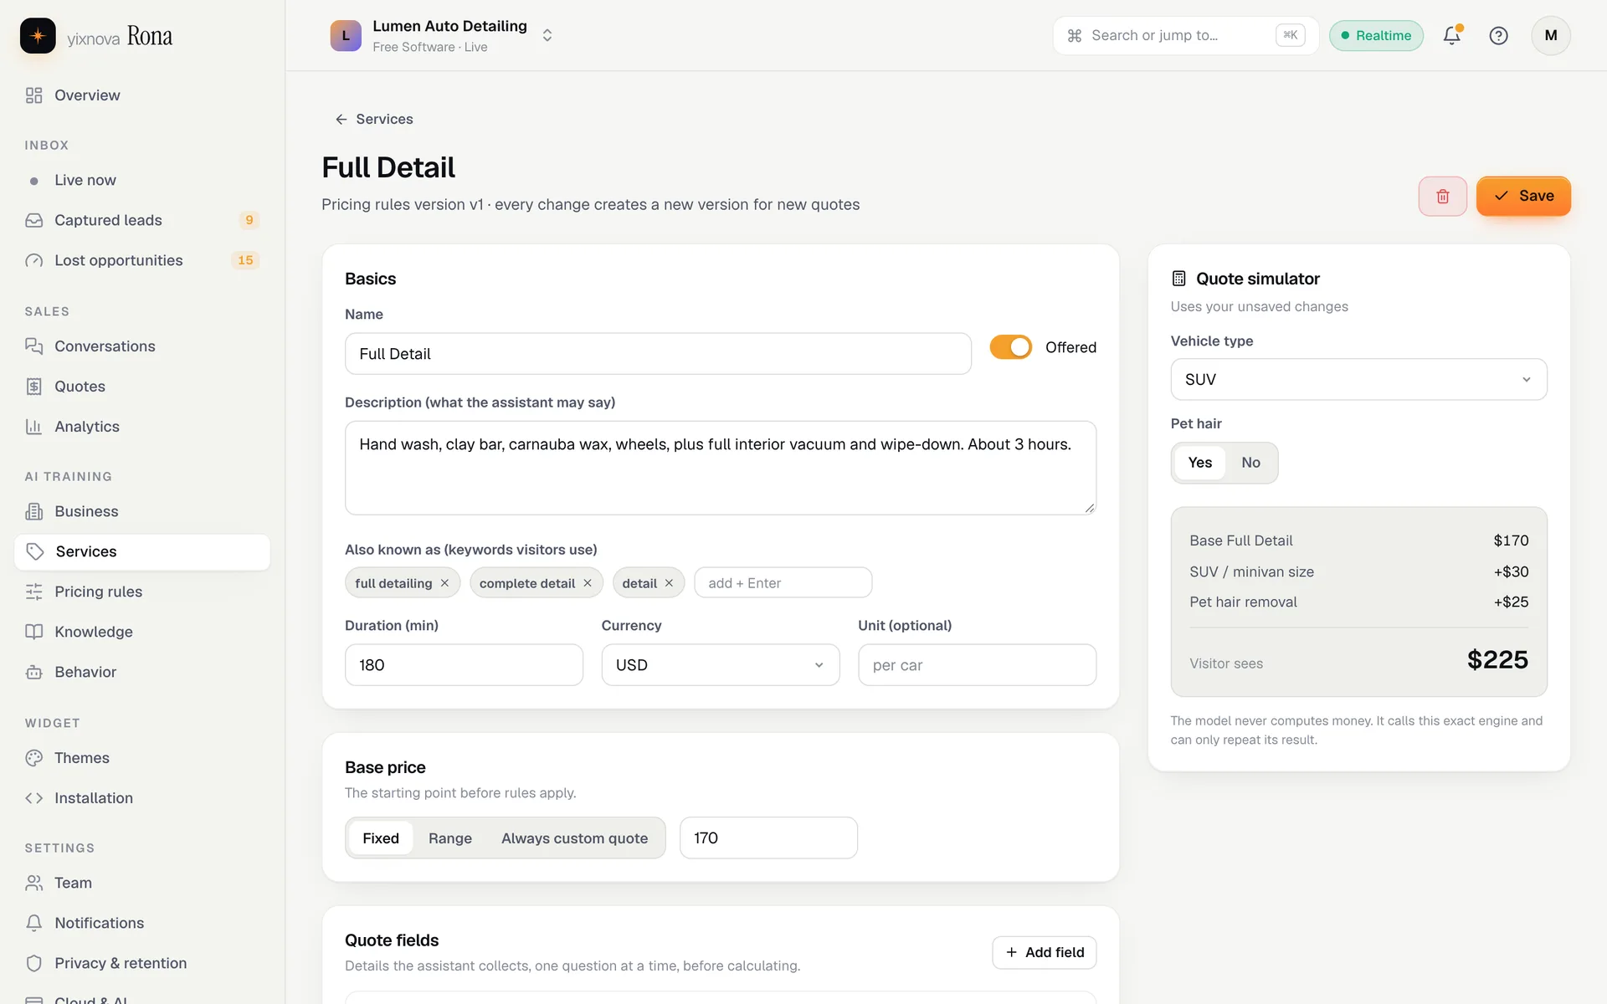Remove the 'full detailing' keyword tag
This screenshot has height=1004, width=1607.
click(x=444, y=583)
